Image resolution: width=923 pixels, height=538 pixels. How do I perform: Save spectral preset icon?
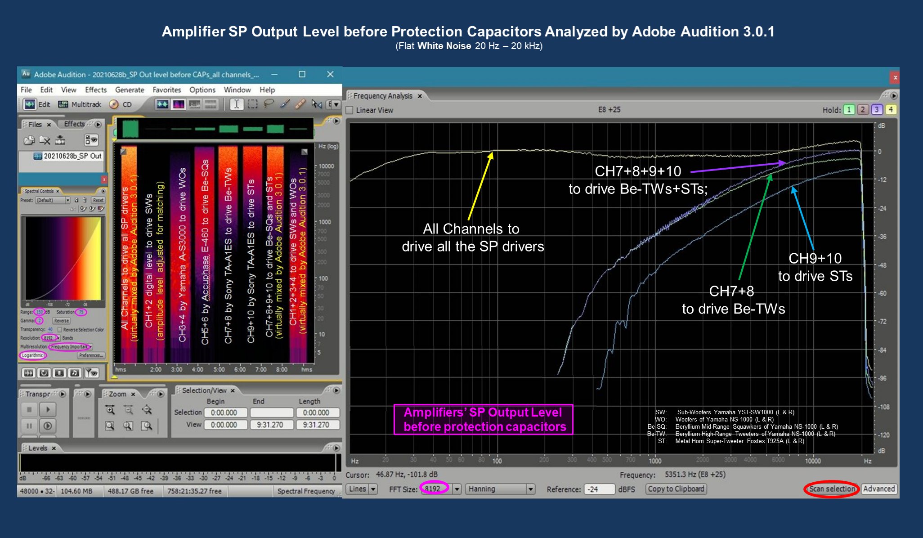click(x=76, y=200)
